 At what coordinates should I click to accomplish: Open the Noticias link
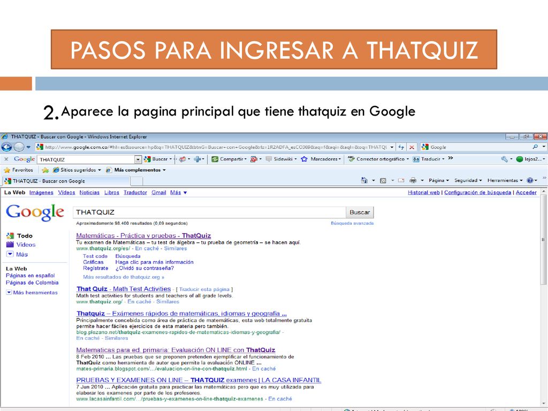[x=89, y=193]
